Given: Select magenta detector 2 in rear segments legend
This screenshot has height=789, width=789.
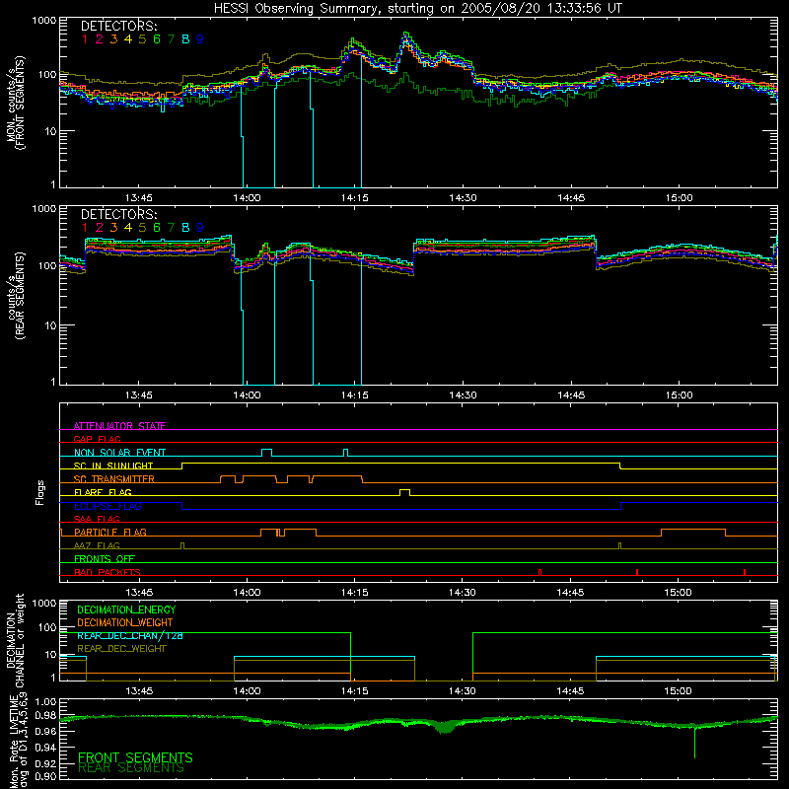Looking at the screenshot, I should (x=100, y=228).
